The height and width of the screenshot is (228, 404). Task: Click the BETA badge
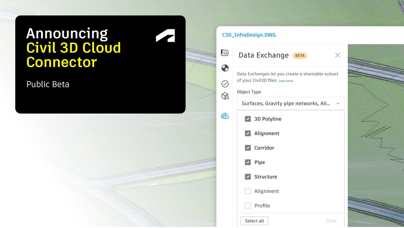300,55
